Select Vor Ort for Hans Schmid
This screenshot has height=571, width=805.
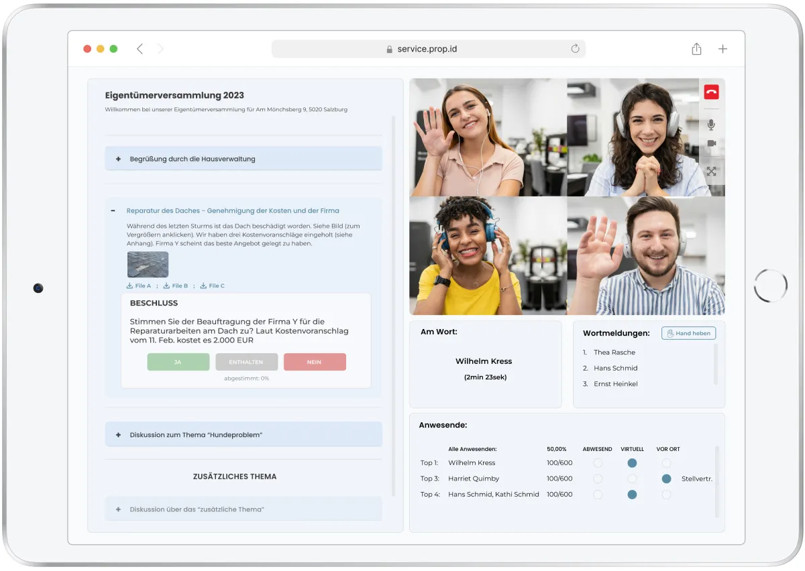666,495
